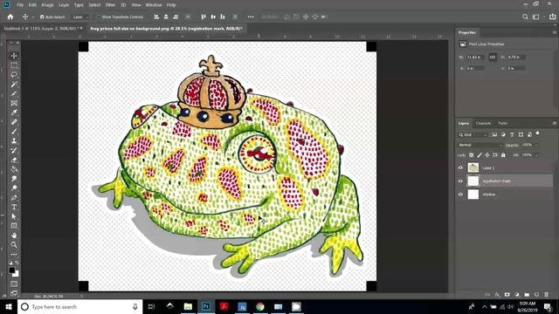Open the Image menu
The image size is (559, 314).
(47, 5)
